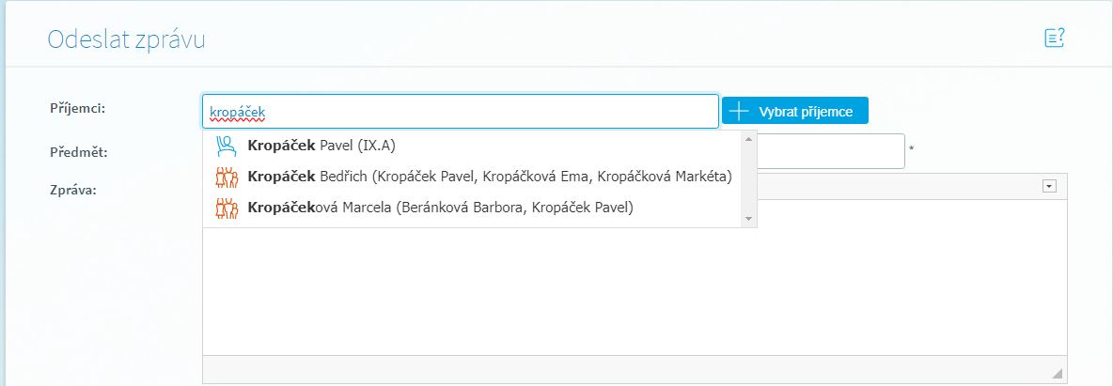This screenshot has height=386, width=1113.
Task: Open the help icon beside Odeslat zprávu
Action: [x=1054, y=39]
